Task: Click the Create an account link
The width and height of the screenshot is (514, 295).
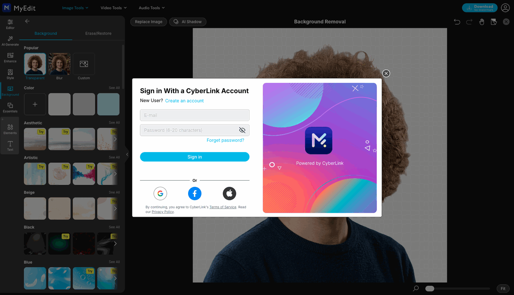Action: (184, 101)
